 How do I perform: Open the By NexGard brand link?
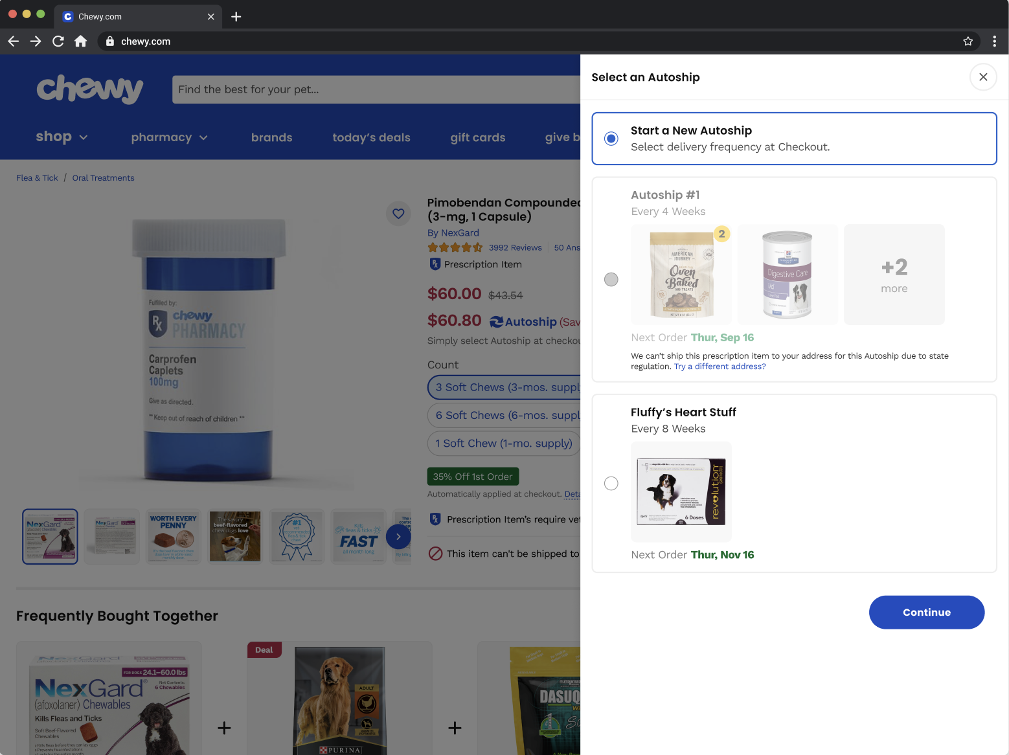coord(453,233)
